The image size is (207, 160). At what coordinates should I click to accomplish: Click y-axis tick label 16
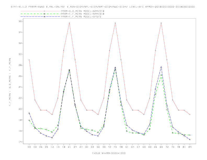[x=20, y=131]
